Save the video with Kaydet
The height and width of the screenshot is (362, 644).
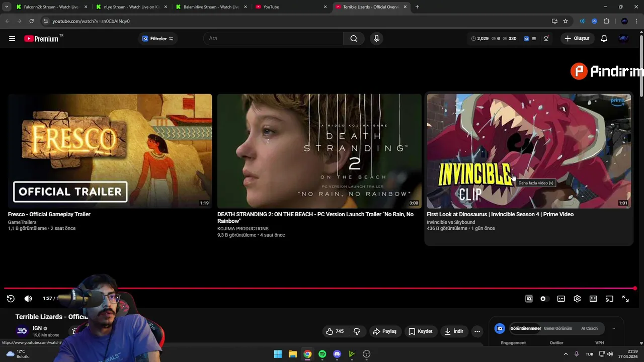click(421, 331)
